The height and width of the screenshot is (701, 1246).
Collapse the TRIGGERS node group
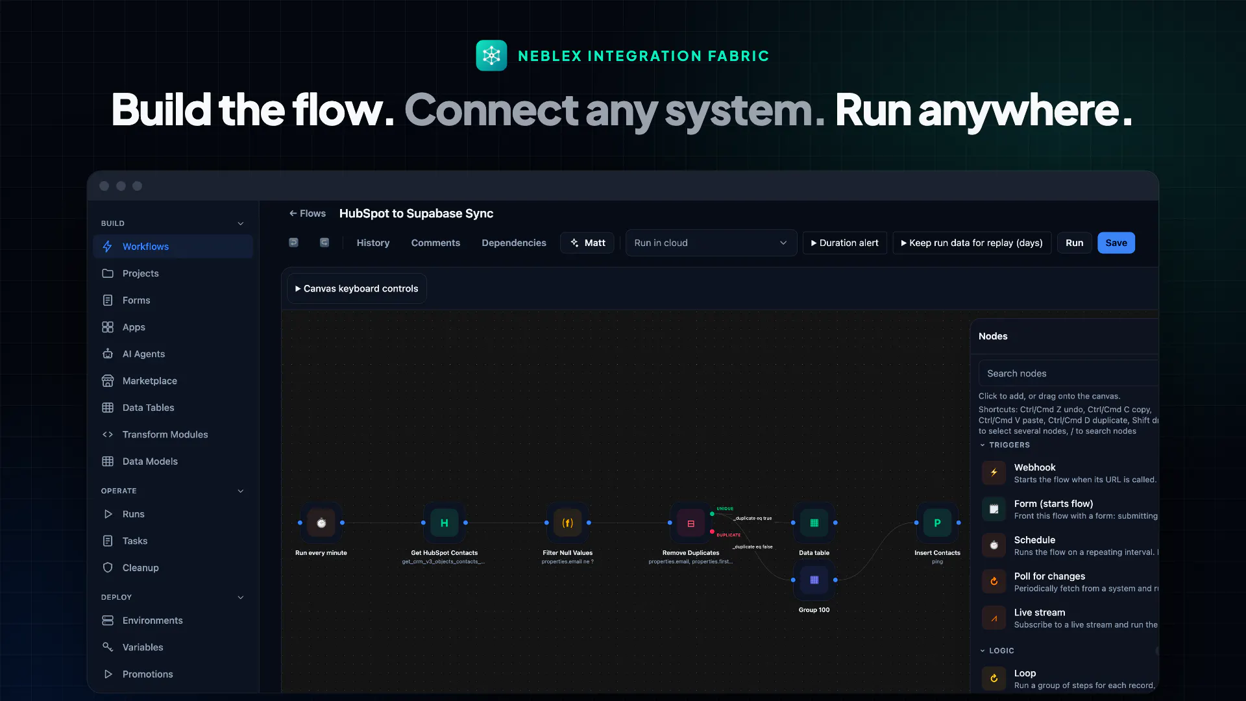1005,445
